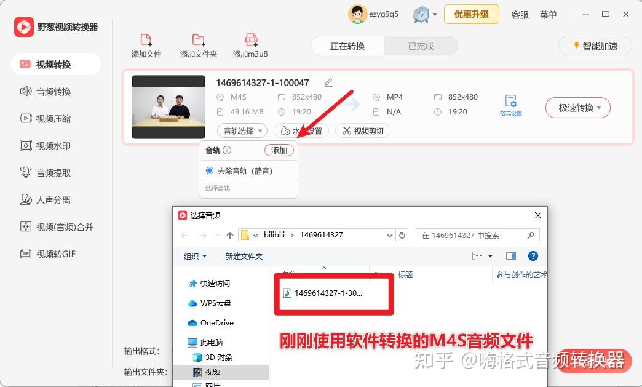Click the 添加文件夹 add folder icon
This screenshot has height=387, width=642.
[x=199, y=40]
